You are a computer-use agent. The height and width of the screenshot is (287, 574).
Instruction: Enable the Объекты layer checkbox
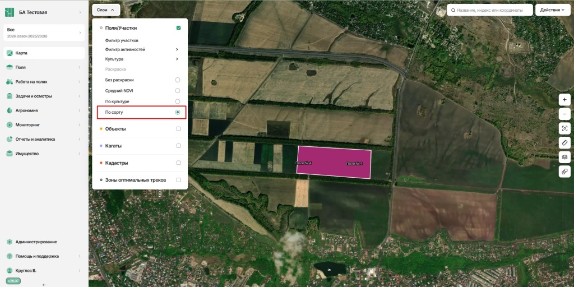[x=178, y=129]
